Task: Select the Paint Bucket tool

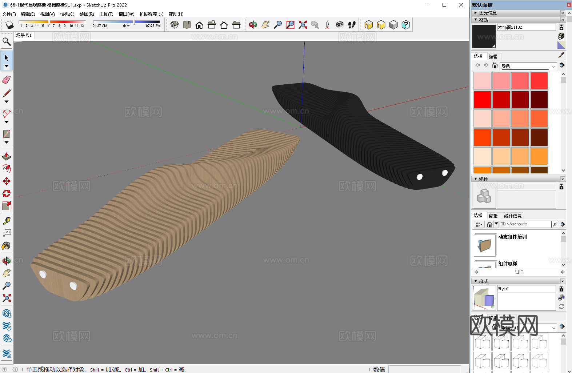Action: pos(6,246)
